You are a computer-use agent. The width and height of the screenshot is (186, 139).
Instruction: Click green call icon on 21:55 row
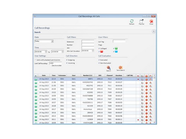36,86
